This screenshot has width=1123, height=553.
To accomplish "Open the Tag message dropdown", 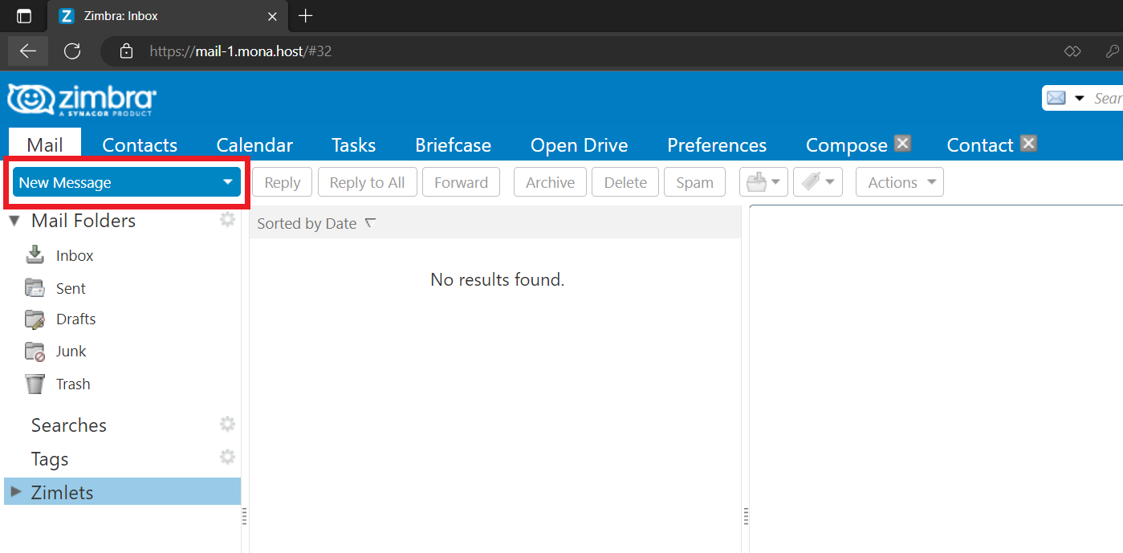I will [x=817, y=182].
